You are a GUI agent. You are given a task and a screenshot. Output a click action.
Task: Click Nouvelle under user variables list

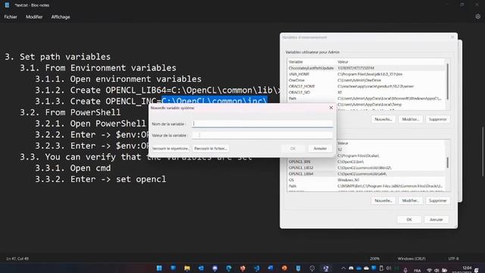[x=383, y=119]
